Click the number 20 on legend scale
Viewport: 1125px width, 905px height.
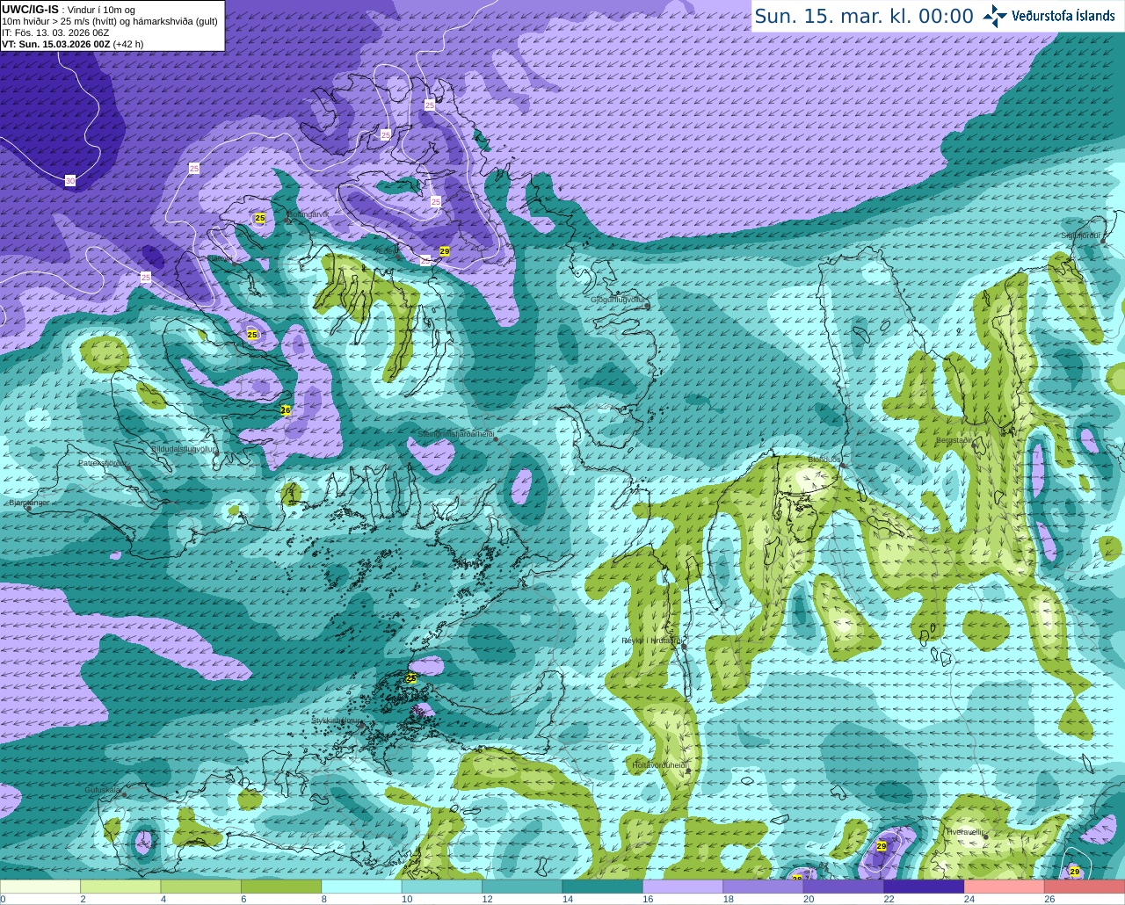click(x=809, y=900)
